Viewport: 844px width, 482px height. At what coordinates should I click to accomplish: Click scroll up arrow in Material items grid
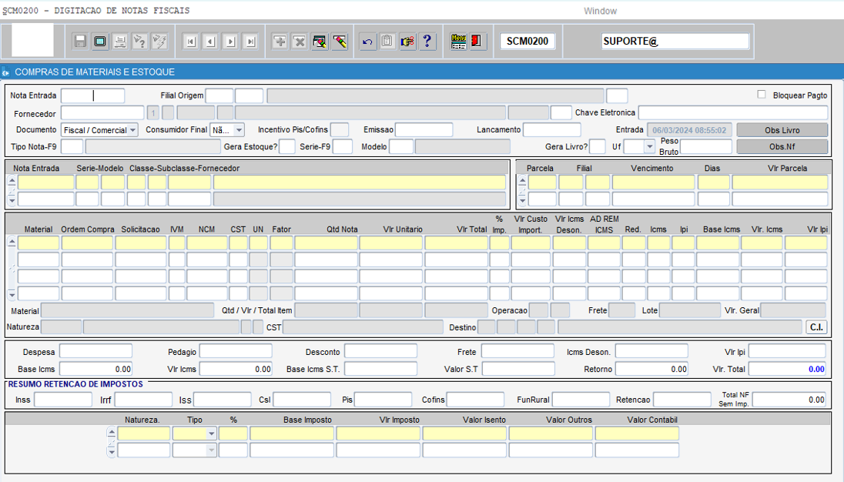pos(12,242)
